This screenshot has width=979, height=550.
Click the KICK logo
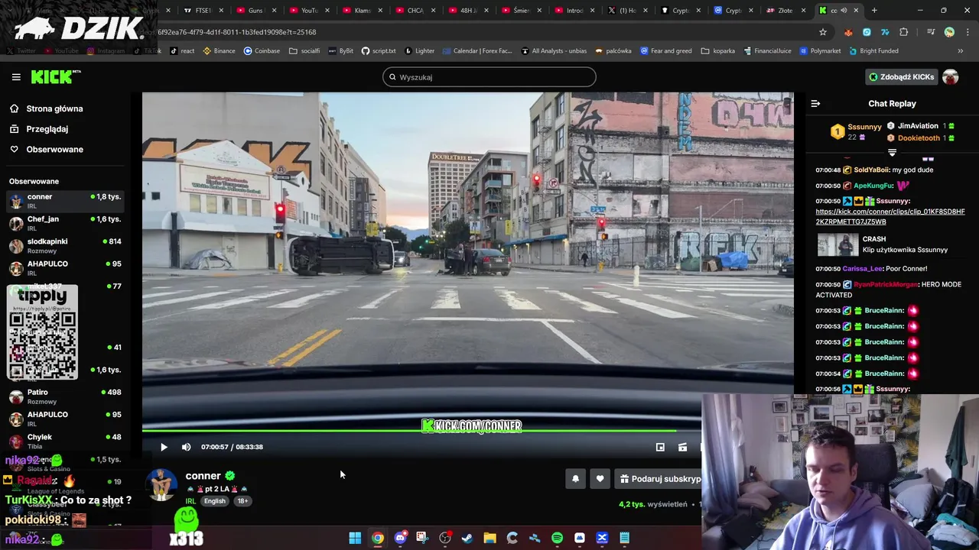tap(55, 76)
